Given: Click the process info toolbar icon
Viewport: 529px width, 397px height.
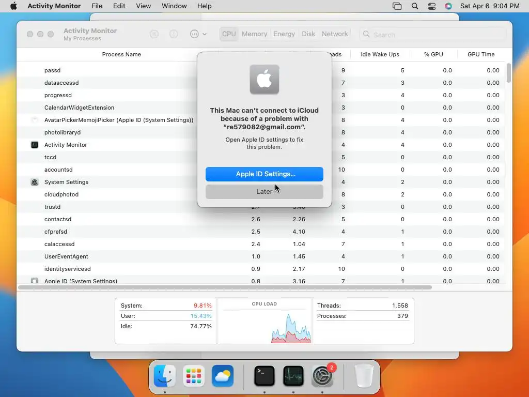Looking at the screenshot, I should (x=174, y=34).
